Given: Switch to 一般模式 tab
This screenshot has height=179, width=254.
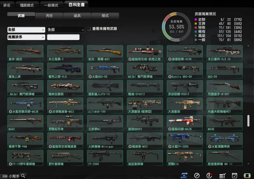Looking at the screenshot, I should click(x=51, y=5).
